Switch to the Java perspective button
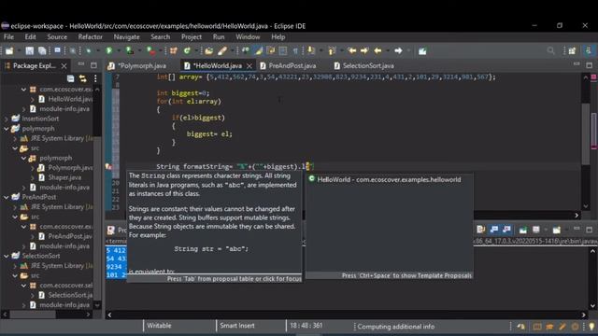598x336 pixels. click(589, 50)
